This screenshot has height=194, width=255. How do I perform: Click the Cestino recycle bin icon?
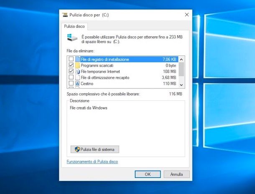pyautogui.click(x=78, y=83)
